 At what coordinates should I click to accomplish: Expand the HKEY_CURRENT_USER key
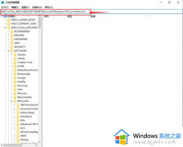click(5, 24)
